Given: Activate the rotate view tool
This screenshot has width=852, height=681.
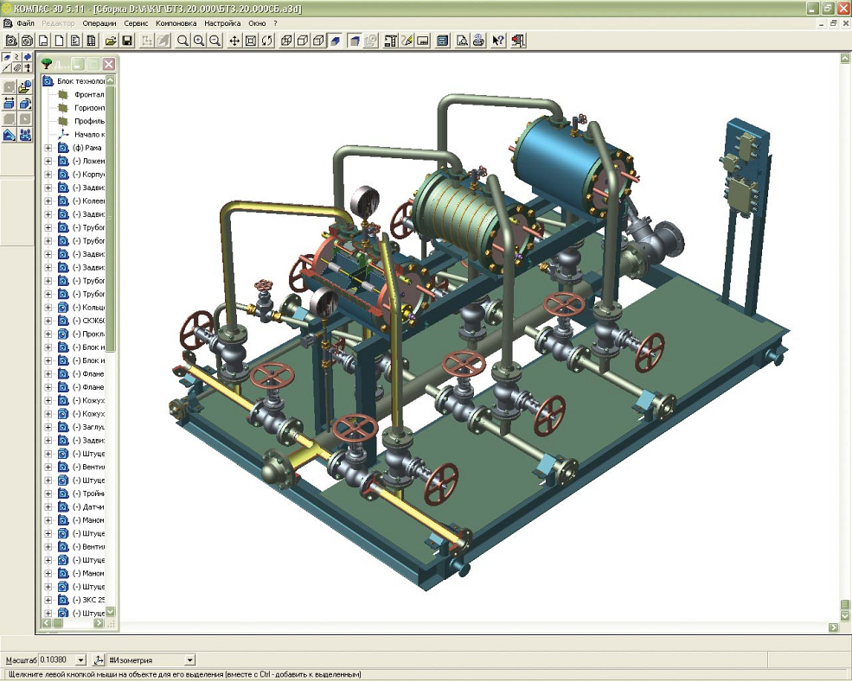Looking at the screenshot, I should point(267,41).
